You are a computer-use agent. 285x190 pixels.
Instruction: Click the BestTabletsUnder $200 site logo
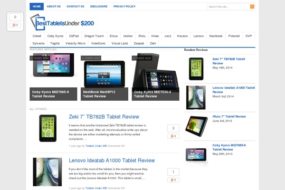(62, 22)
